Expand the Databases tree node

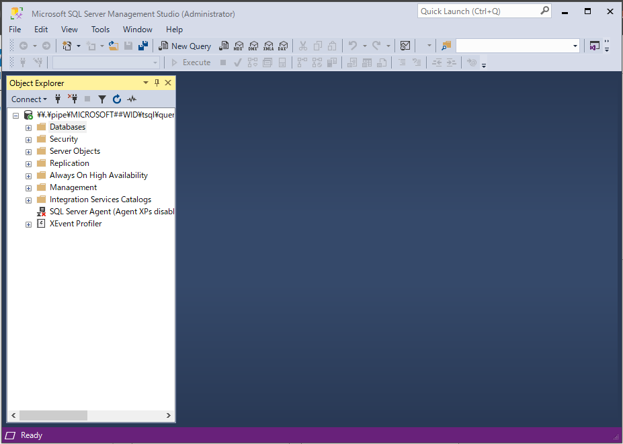coord(28,127)
